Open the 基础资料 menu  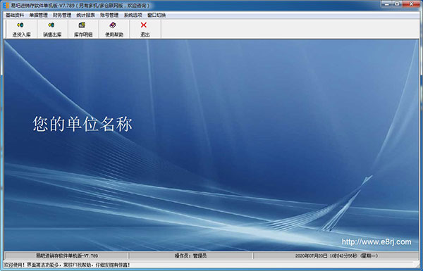tap(15, 15)
